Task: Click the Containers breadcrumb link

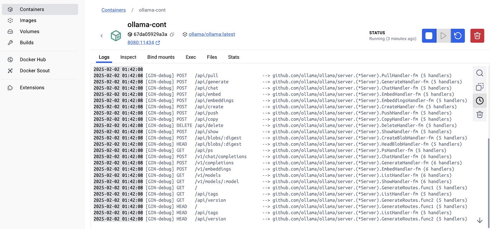Action: (114, 10)
